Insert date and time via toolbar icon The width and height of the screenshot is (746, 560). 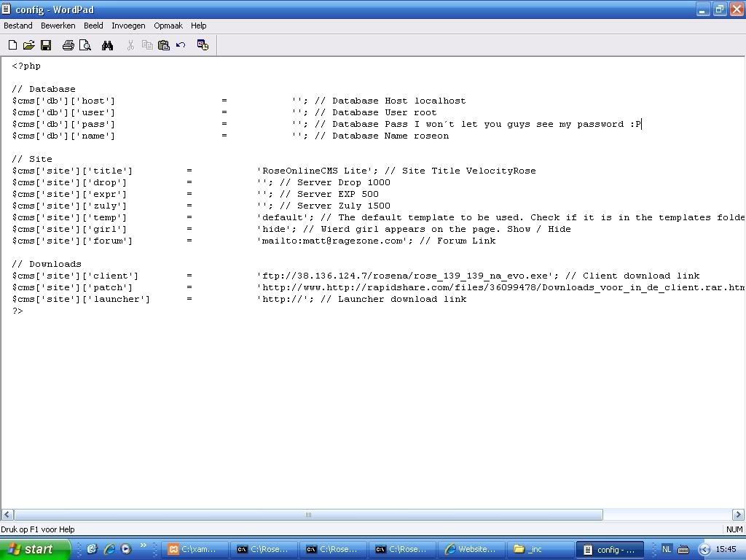[203, 45]
